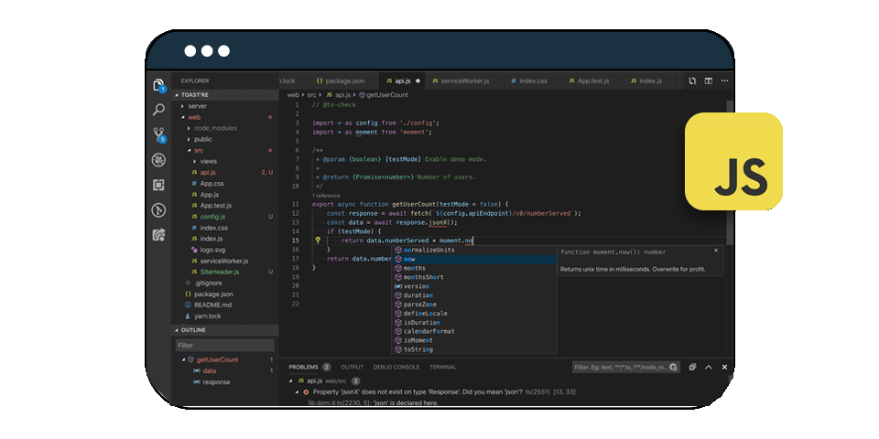Choose 'monthsShort' suggestion
This screenshot has width=879, height=439.
click(474, 277)
